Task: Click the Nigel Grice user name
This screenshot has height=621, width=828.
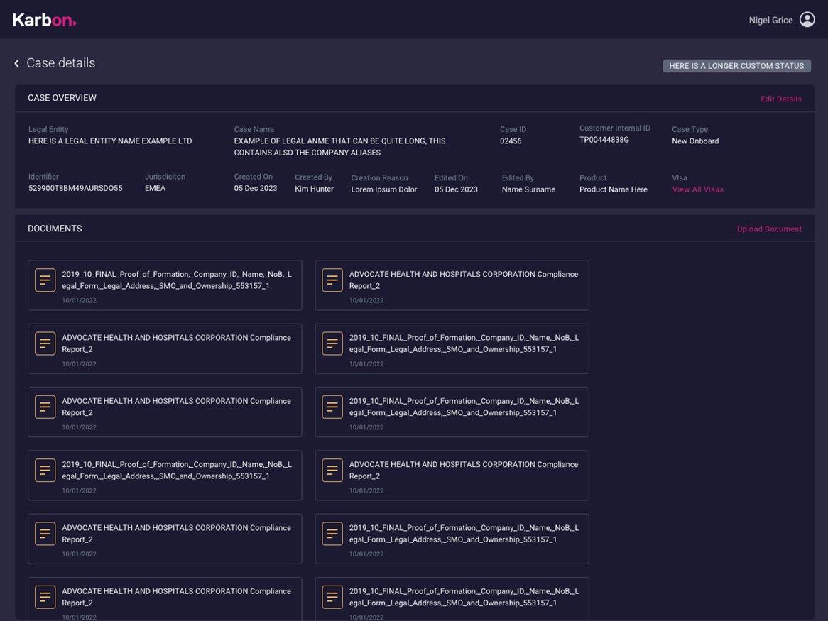Action: (770, 20)
